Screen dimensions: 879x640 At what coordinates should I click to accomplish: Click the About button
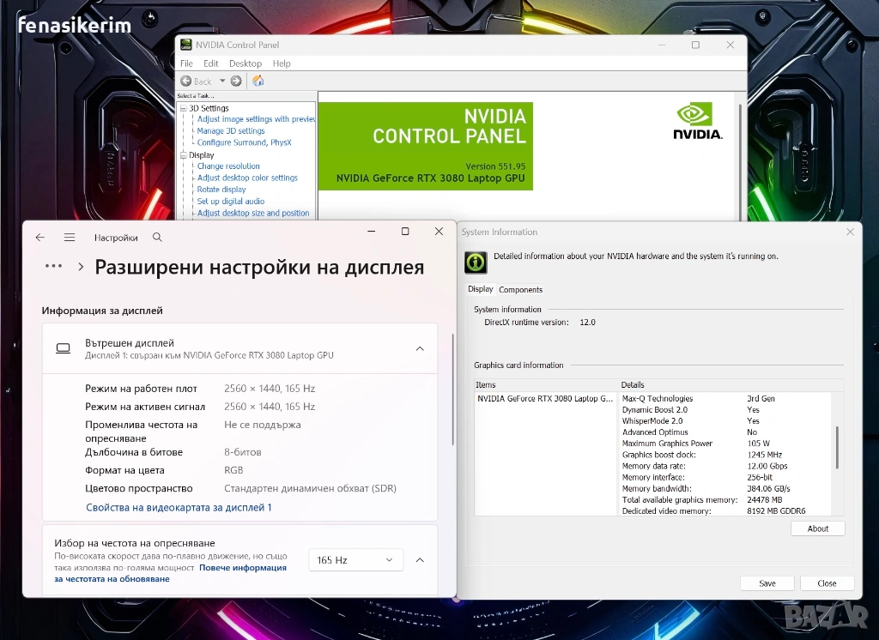pos(818,528)
